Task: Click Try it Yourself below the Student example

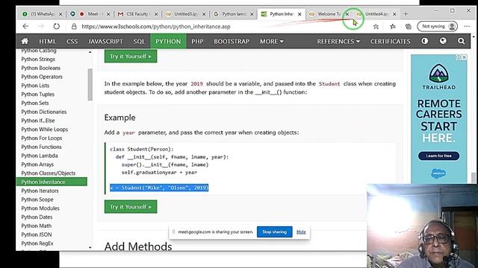Action: (x=131, y=207)
